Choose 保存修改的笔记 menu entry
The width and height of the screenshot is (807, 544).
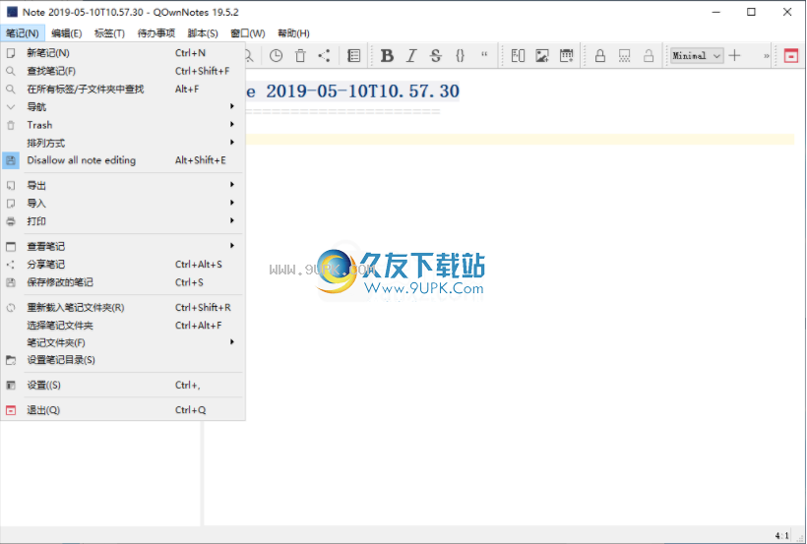123,282
